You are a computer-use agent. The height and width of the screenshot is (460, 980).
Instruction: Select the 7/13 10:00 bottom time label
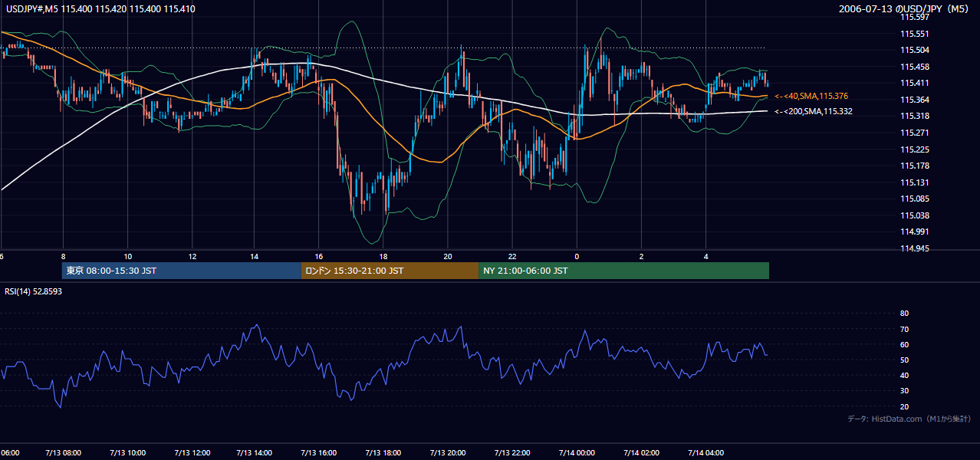point(127,453)
